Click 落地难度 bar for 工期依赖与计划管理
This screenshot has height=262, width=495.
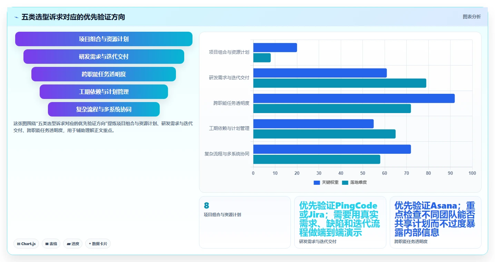point(324,134)
